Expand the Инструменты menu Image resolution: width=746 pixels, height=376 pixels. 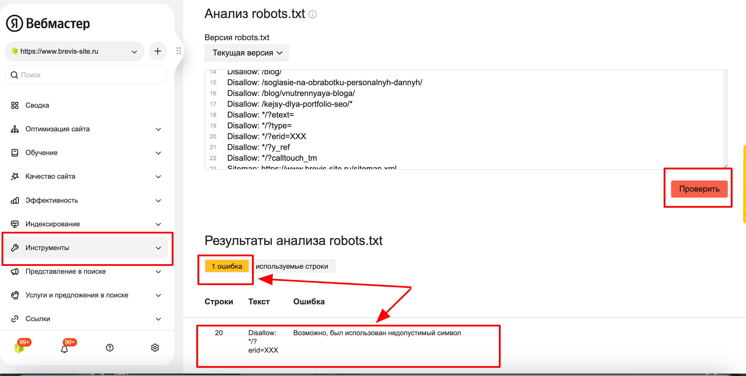(86, 248)
